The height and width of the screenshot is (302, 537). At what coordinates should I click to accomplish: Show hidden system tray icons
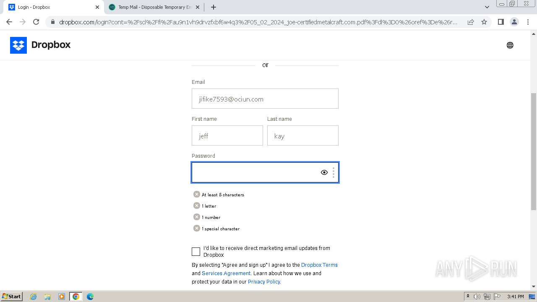tap(468, 297)
